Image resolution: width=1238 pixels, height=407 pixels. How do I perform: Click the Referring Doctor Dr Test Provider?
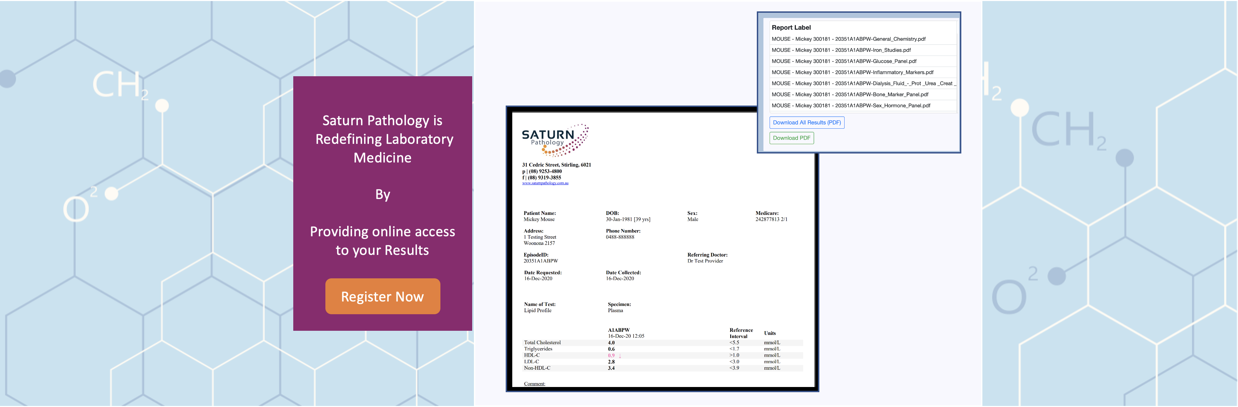pos(705,261)
